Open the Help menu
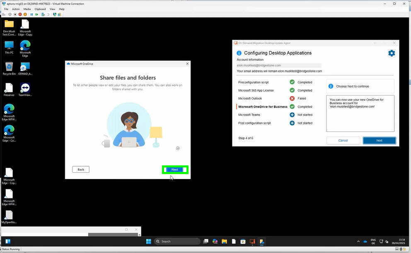The height and width of the screenshot is (253, 411). (x=62, y=9)
